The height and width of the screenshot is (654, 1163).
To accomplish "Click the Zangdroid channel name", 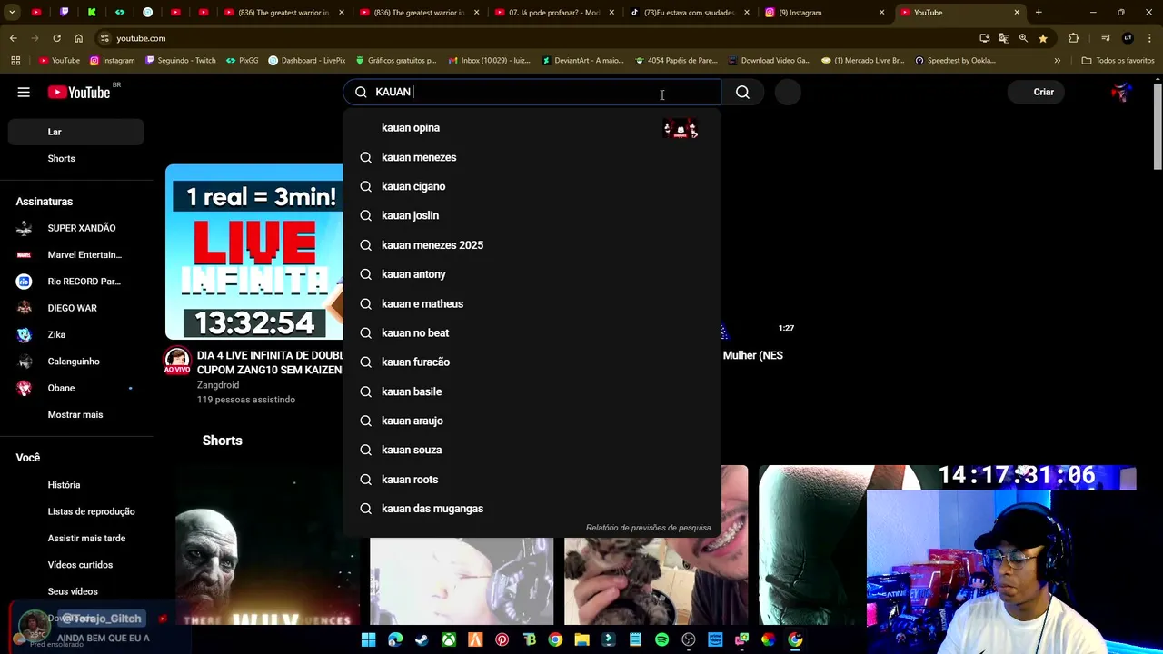I will [x=218, y=385].
